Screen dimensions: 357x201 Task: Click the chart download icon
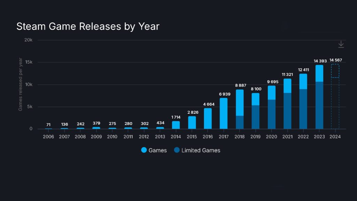coord(341,44)
